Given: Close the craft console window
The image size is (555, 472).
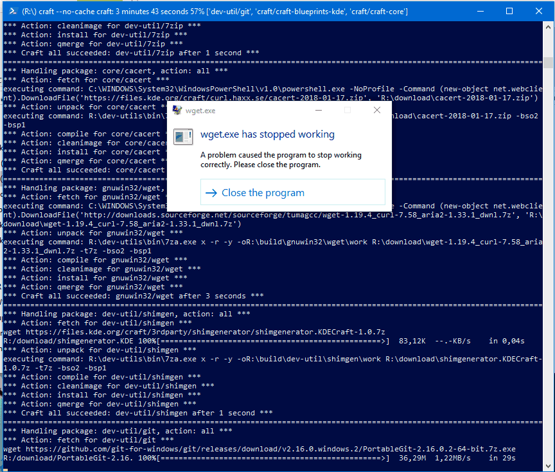Looking at the screenshot, I should [539, 11].
